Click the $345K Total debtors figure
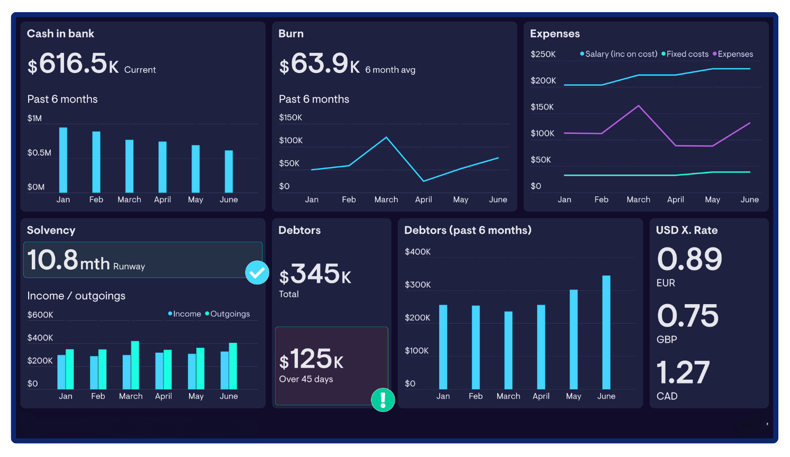Screen dimensions: 790x457 [315, 275]
